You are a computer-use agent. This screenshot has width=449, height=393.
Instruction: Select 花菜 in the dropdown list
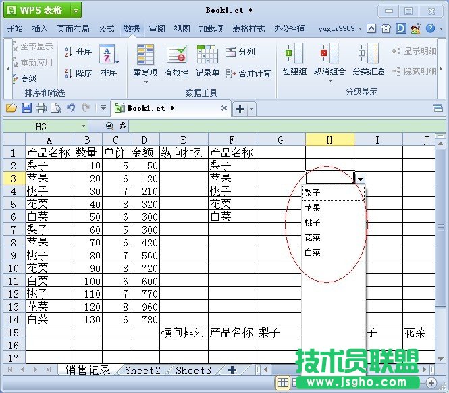334,238
